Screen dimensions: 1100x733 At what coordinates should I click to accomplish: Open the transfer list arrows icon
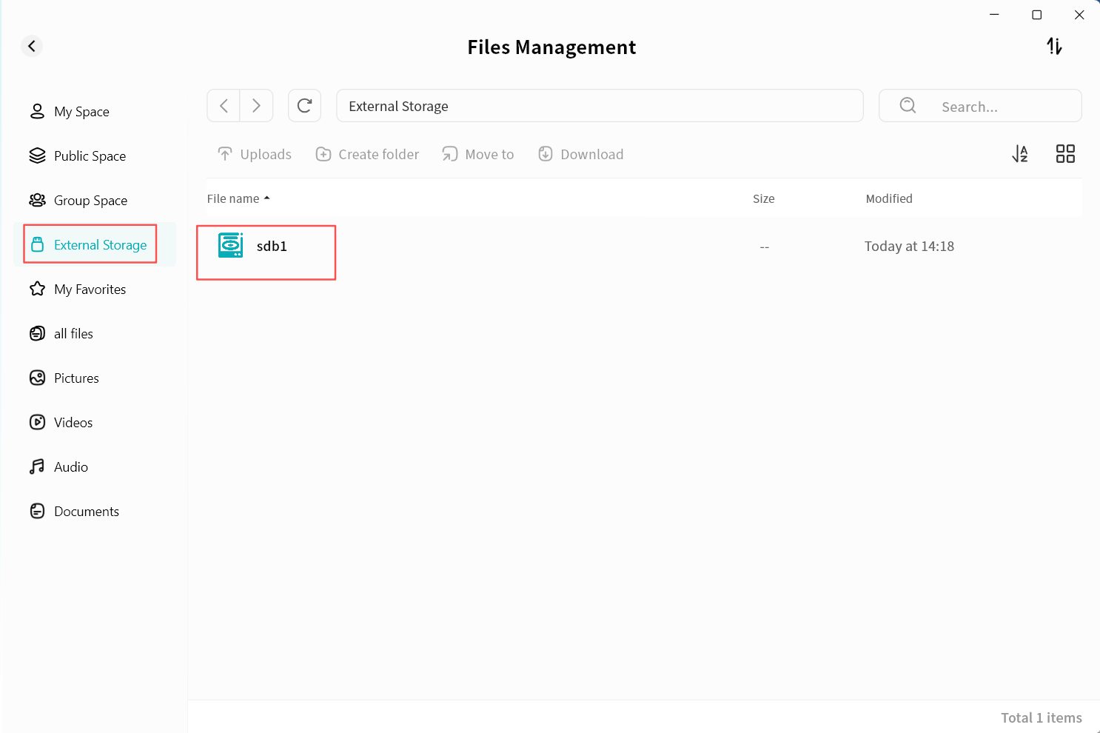pos(1054,47)
